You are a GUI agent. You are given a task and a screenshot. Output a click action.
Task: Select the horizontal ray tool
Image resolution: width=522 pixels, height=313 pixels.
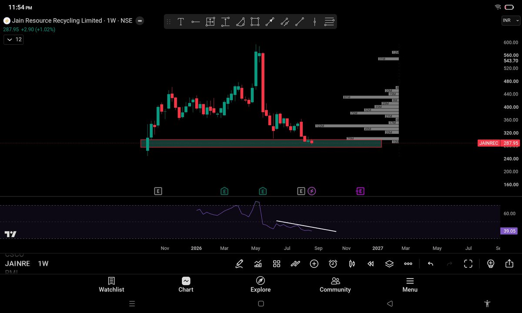(x=195, y=22)
